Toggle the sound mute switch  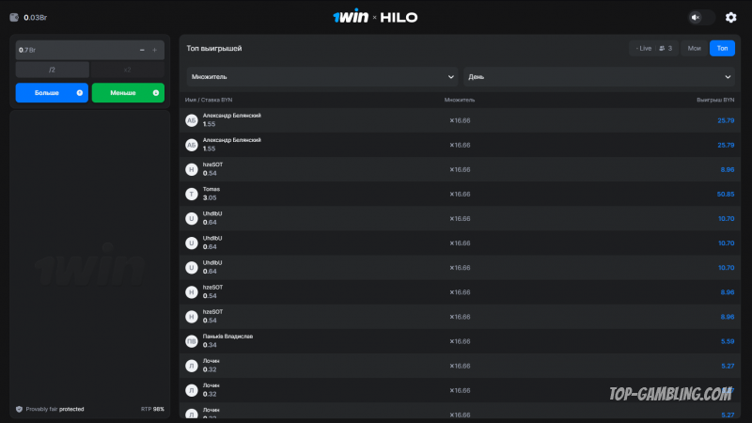tap(701, 17)
